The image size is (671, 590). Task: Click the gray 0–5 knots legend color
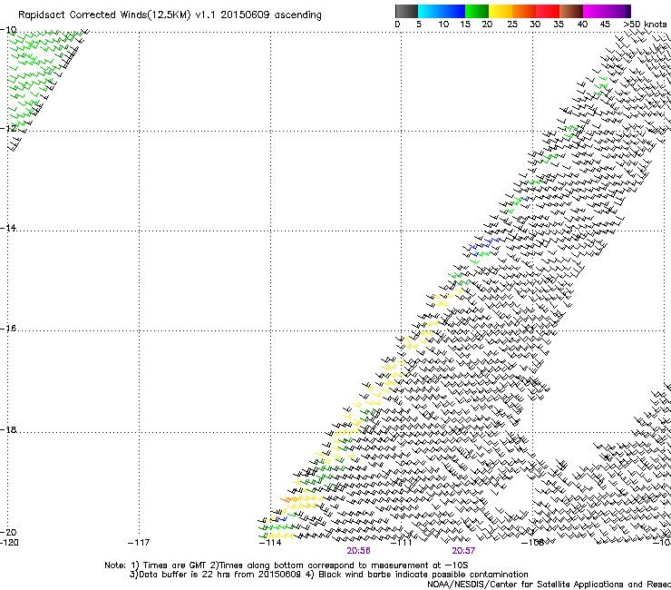[406, 11]
